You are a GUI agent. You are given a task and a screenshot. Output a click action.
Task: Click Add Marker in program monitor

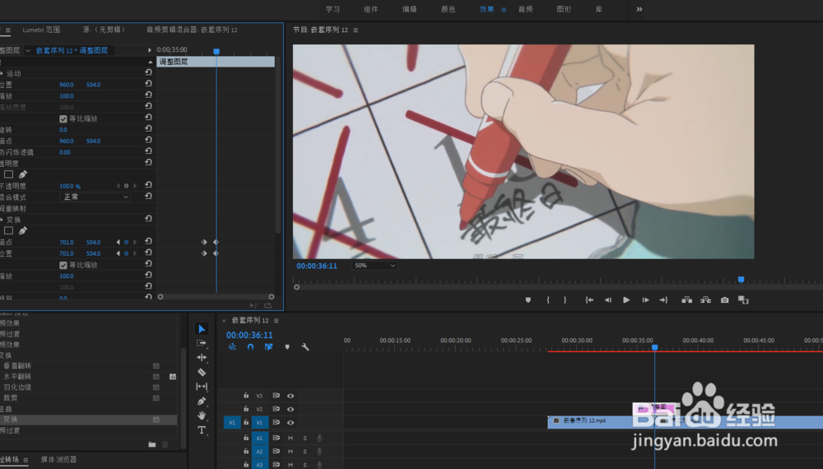[528, 300]
